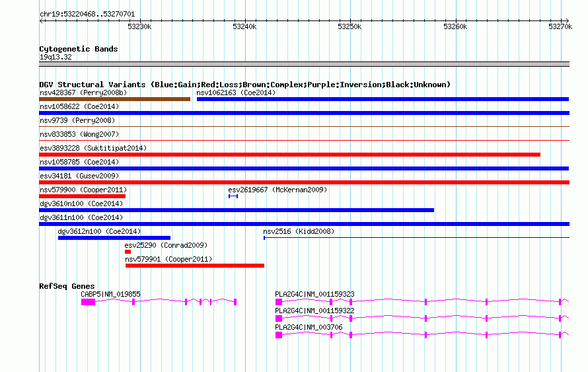Viewport: 588px width, 372px height.
Task: Select the nsv428367 (Perry2008b) label
Action: pos(83,93)
